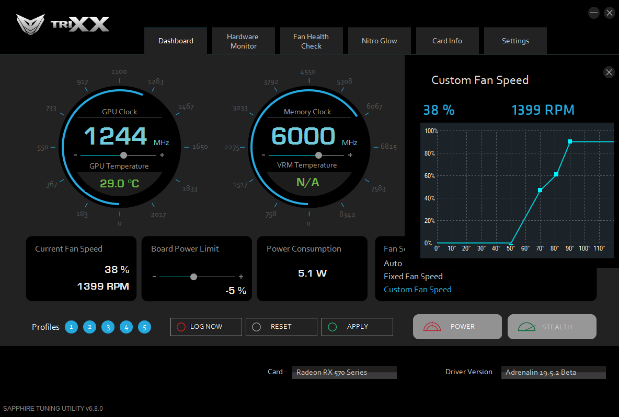Decrease Memory Clock with minus sign
The height and width of the screenshot is (417, 619).
[x=263, y=156]
